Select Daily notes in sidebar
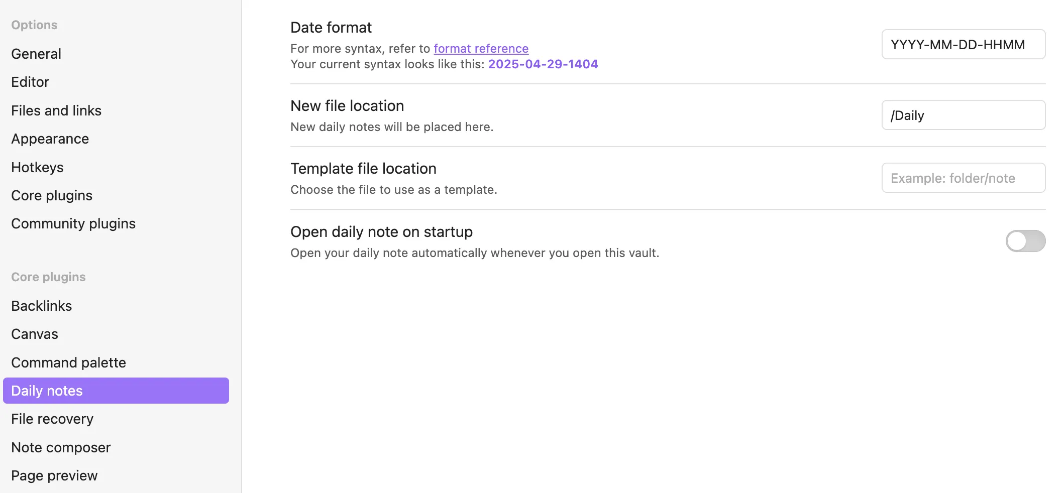The image size is (1064, 493). point(116,391)
